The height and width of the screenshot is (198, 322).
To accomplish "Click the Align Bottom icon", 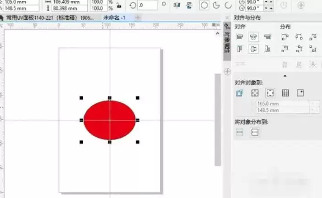I will pyautogui.click(x=268, y=49).
